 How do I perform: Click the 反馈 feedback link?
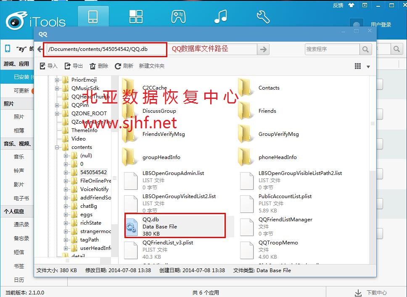coord(338,5)
